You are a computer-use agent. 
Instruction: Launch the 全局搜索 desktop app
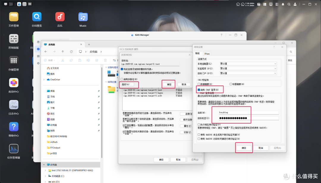(37, 17)
